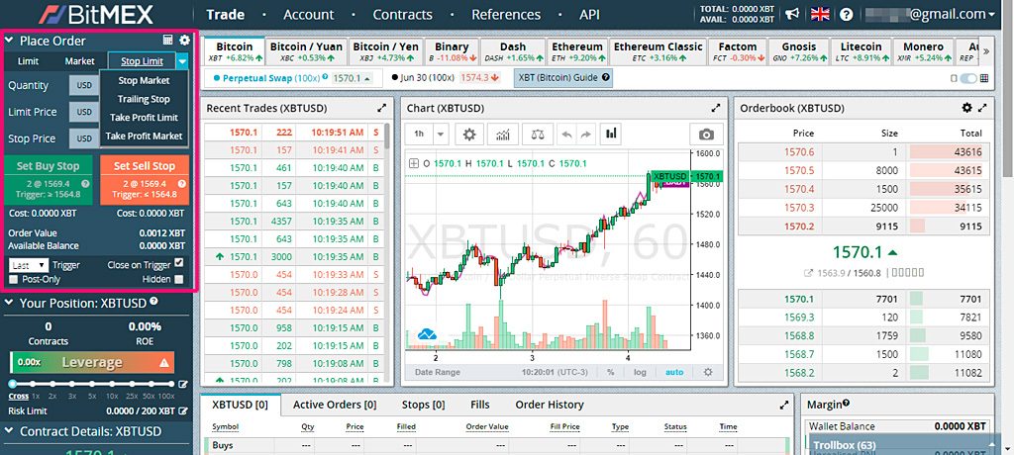Click Set Sell Stop button

145,180
